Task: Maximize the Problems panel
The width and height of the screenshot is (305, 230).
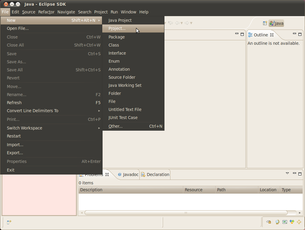Action: click(300, 174)
